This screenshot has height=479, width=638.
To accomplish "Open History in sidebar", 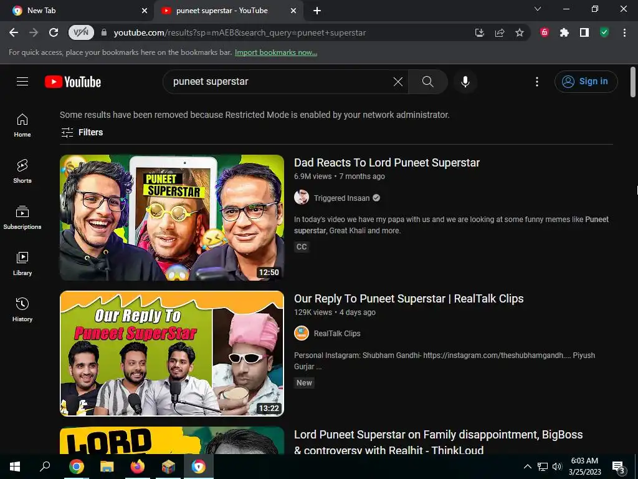I will [x=22, y=309].
